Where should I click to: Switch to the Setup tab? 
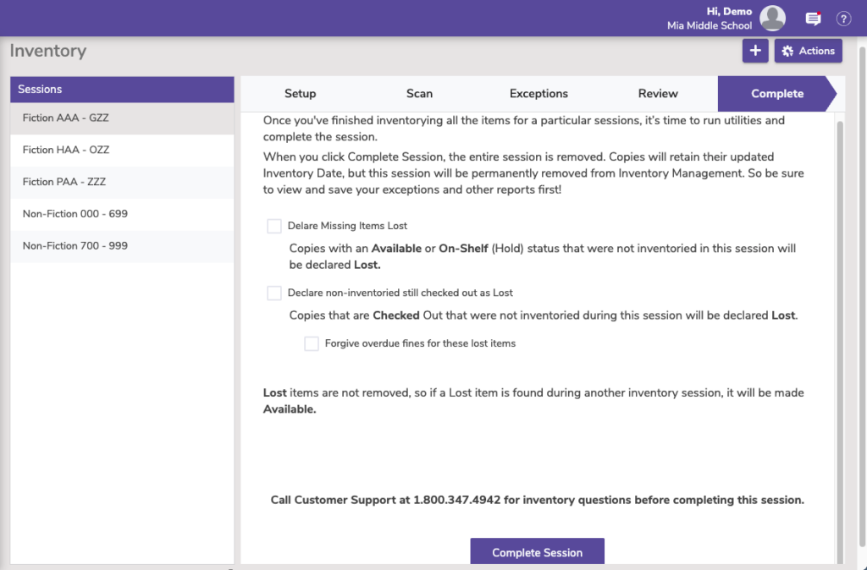pyautogui.click(x=301, y=94)
